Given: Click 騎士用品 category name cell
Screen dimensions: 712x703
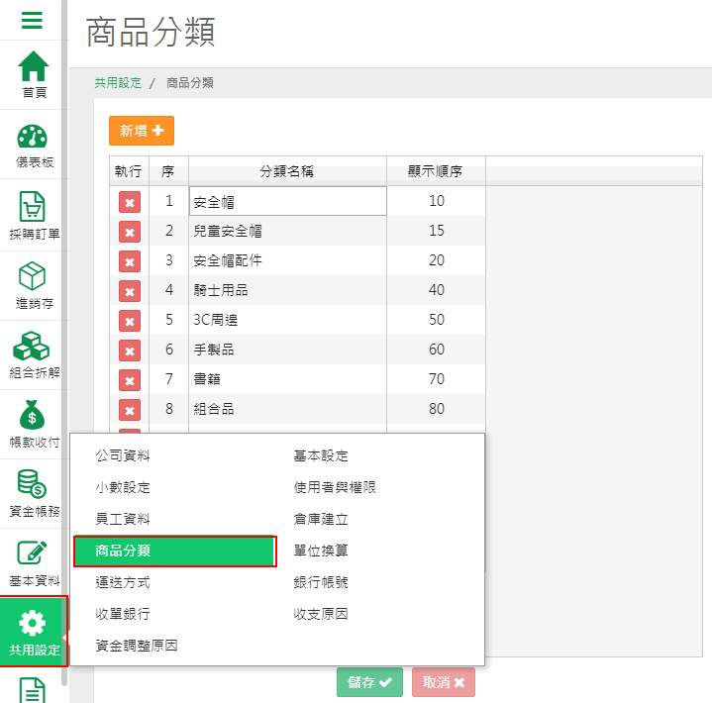Looking at the screenshot, I should tap(288, 290).
